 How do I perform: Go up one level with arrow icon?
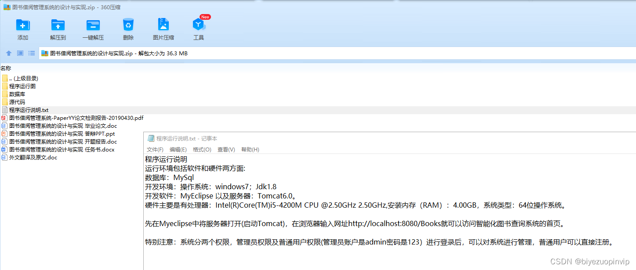(x=9, y=53)
